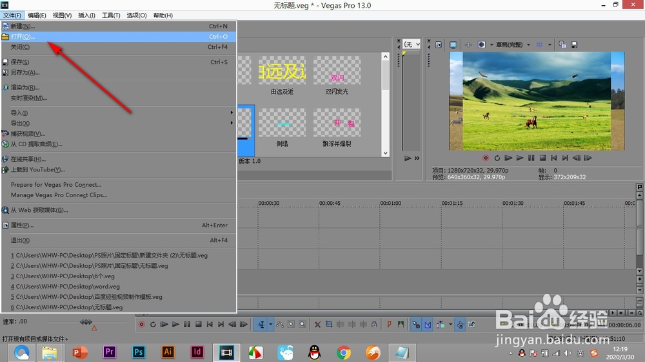Viewport: 645px width, 362px height.
Task: Insert a marker with the orange flag icon
Action: pyautogui.click(x=389, y=325)
